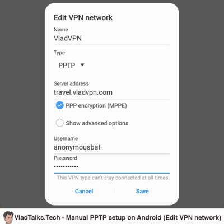This screenshot has width=224, height=224.
Task: Click the Server address label
Action: (x=71, y=83)
